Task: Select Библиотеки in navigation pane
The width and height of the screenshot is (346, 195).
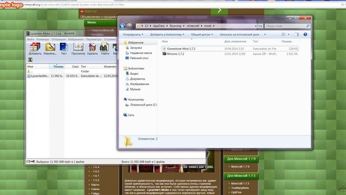Action: point(136,68)
